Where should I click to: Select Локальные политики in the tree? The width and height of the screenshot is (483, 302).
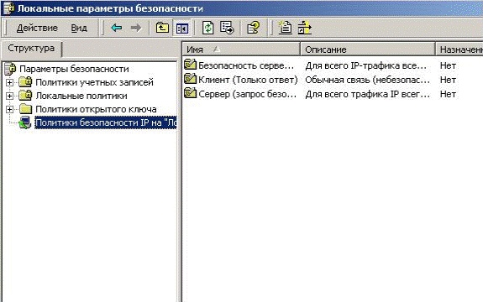[x=81, y=96]
